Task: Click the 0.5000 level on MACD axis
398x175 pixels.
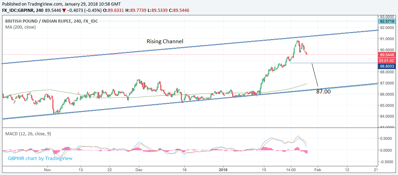Action: 388,138
